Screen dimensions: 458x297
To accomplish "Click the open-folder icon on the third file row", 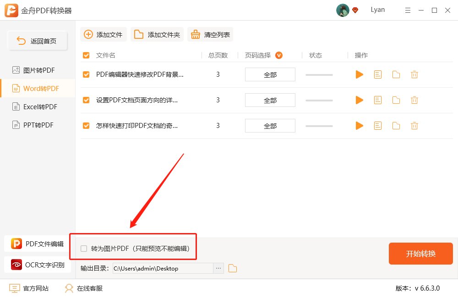I will tap(396, 126).
